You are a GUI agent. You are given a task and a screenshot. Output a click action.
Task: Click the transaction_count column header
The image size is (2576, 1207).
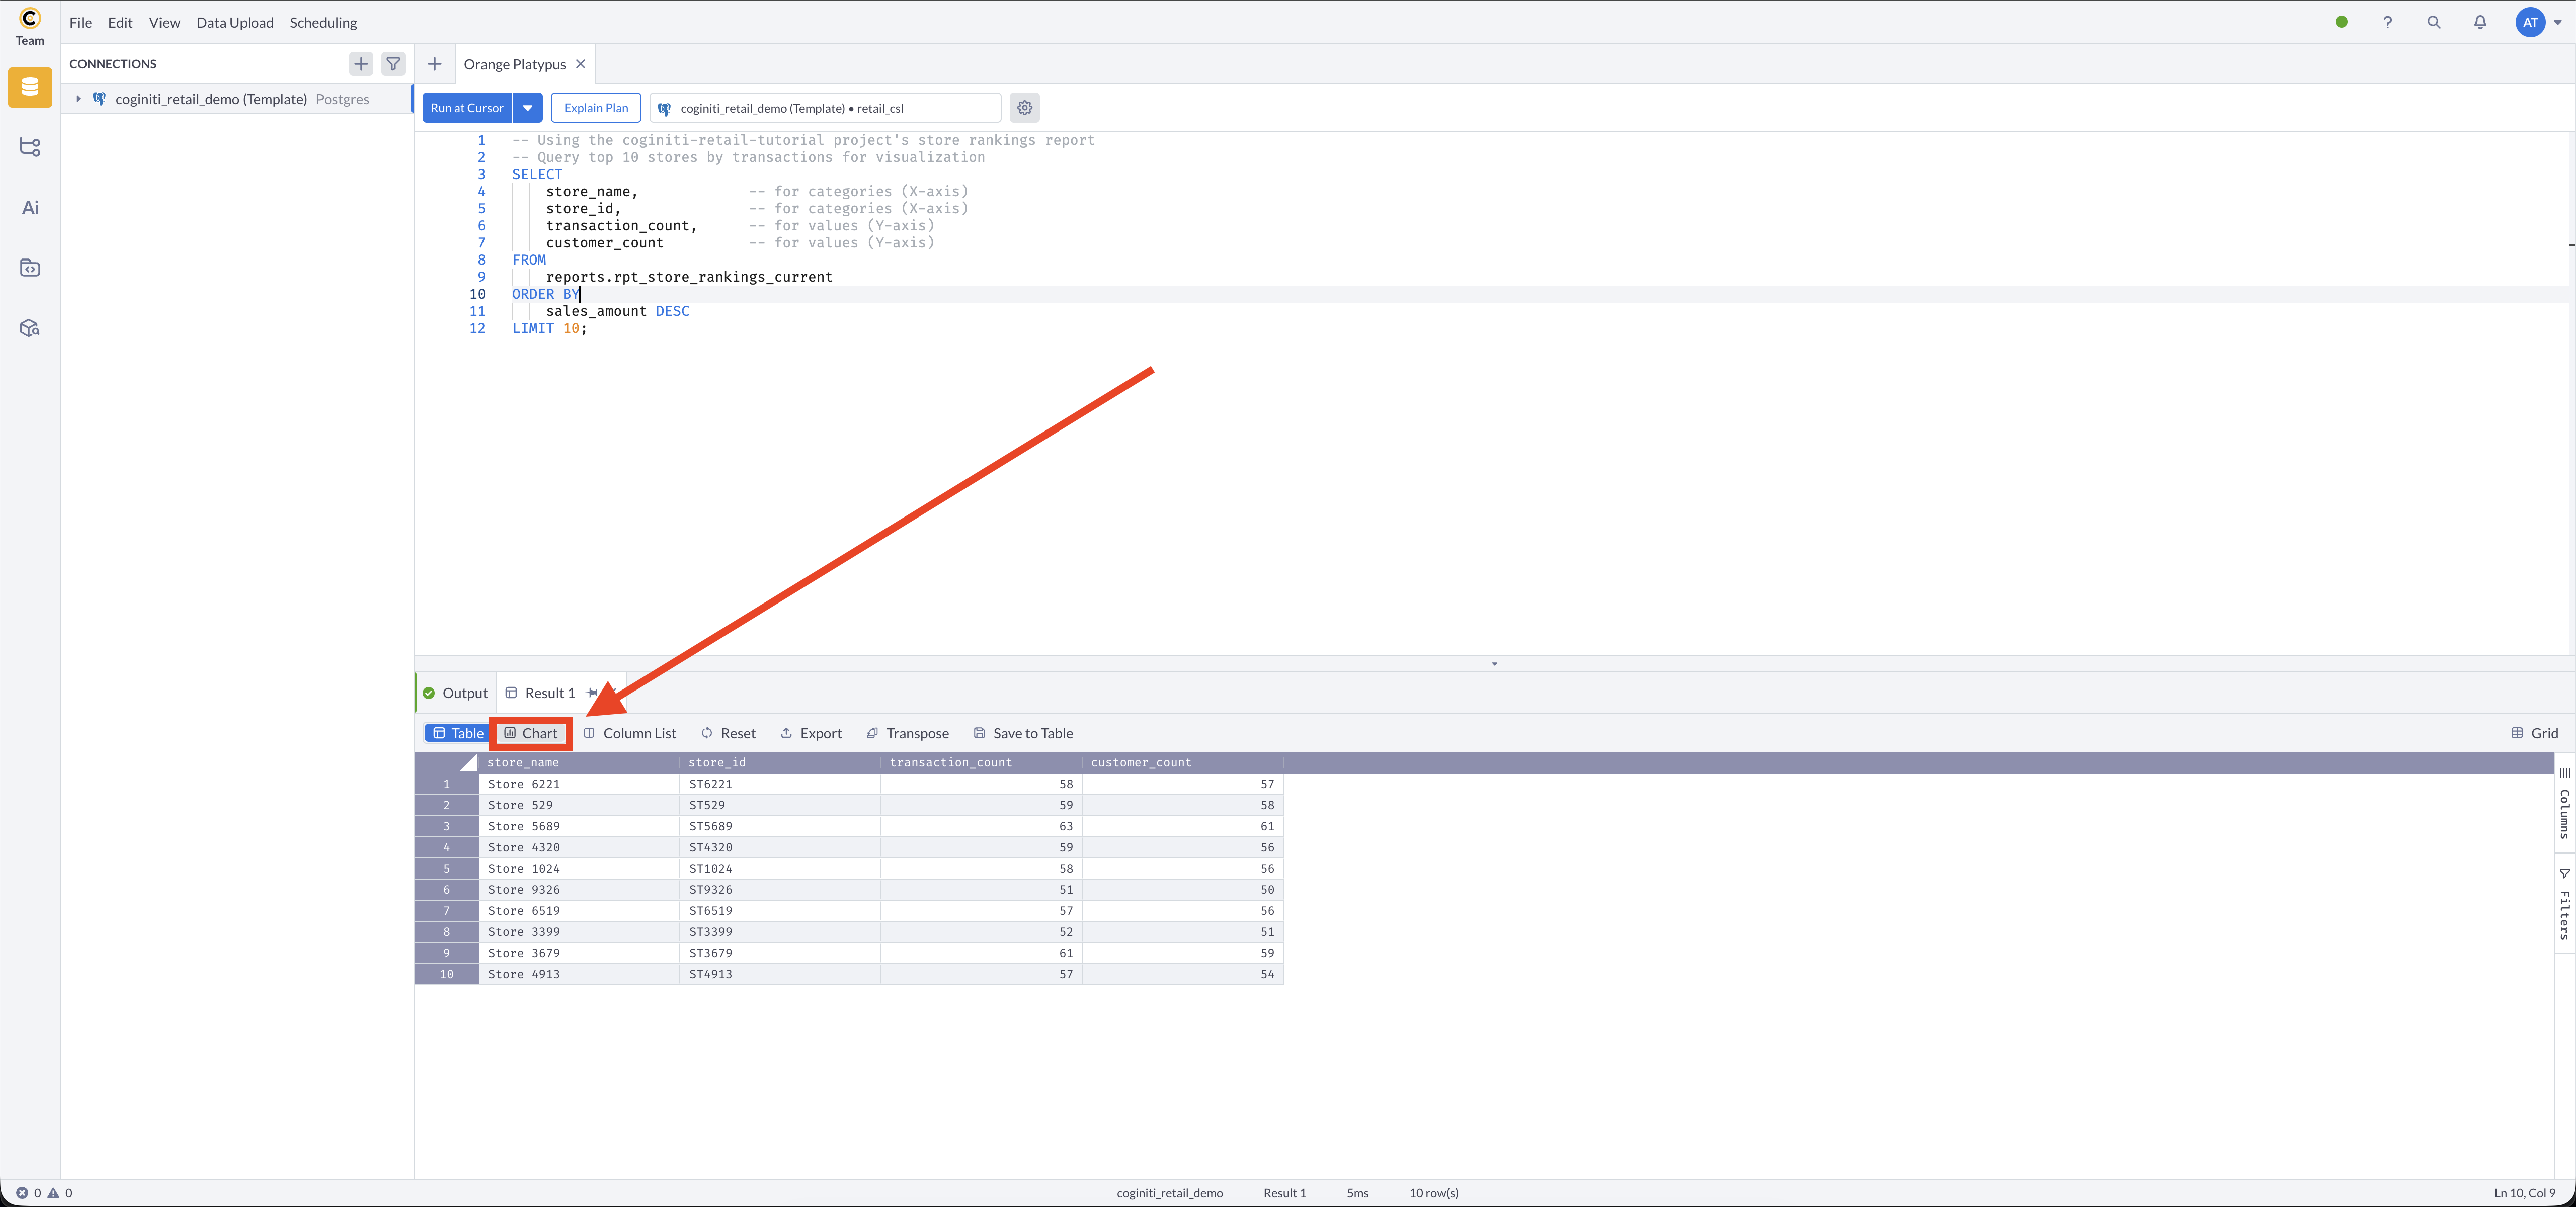(950, 762)
